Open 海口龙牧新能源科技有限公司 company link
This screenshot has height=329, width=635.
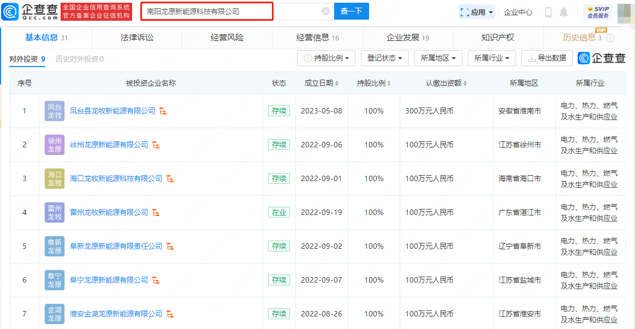(116, 178)
